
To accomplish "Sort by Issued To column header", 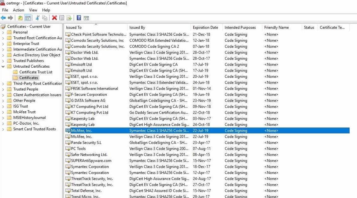I will pyautogui.click(x=96, y=28).
